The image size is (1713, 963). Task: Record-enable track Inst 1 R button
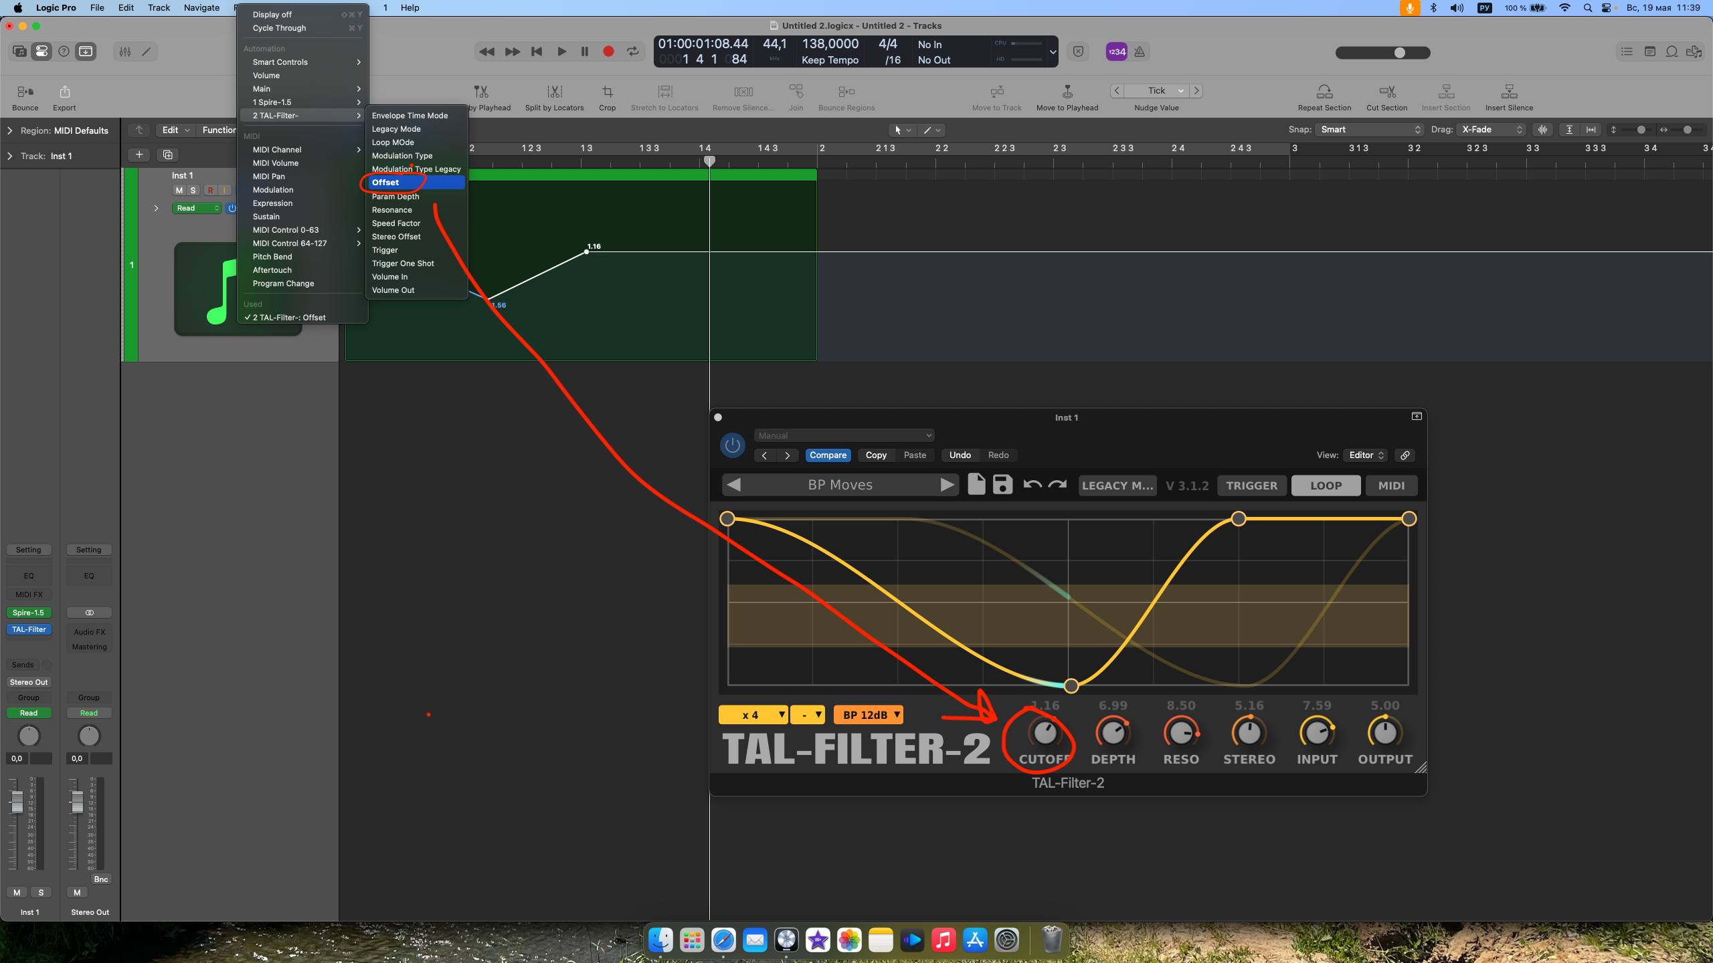tap(210, 190)
